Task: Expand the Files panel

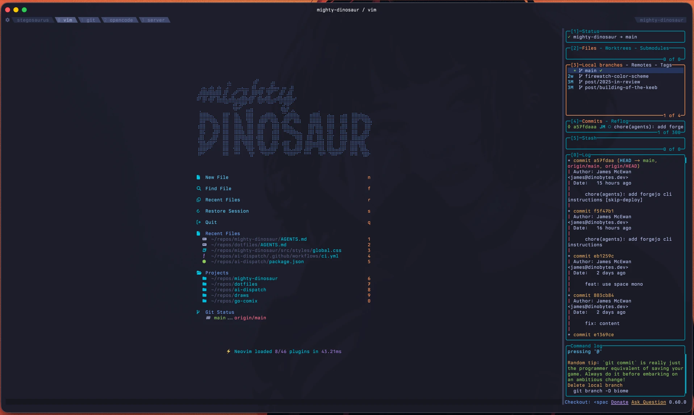Action: tap(589, 48)
